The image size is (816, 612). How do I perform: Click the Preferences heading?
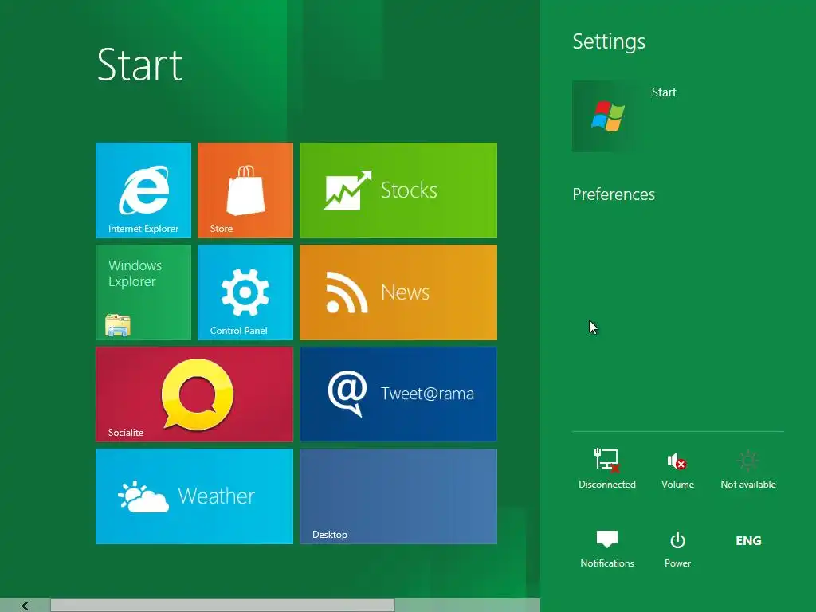tap(614, 194)
